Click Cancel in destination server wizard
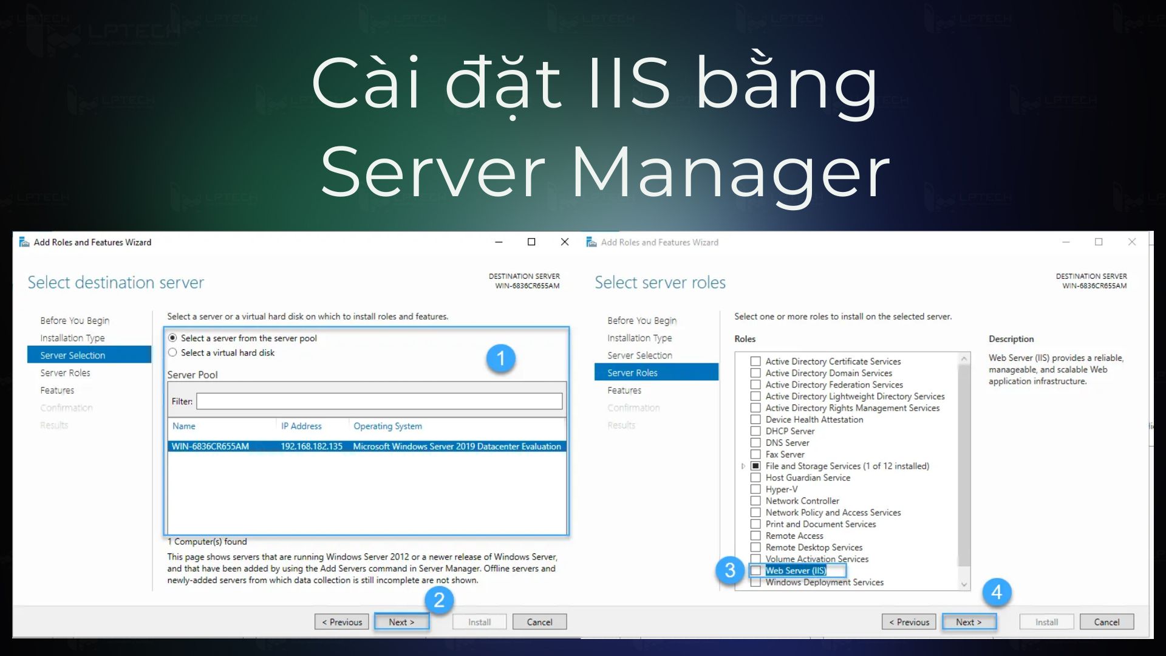 539,622
